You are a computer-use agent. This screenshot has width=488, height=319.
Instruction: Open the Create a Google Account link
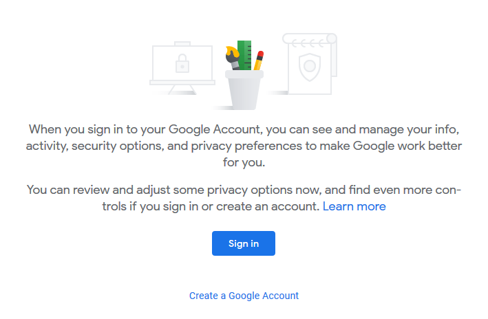[244, 296]
